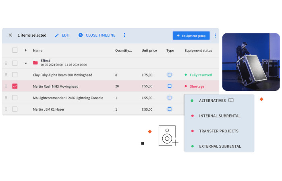Click the Type column header

click(170, 50)
